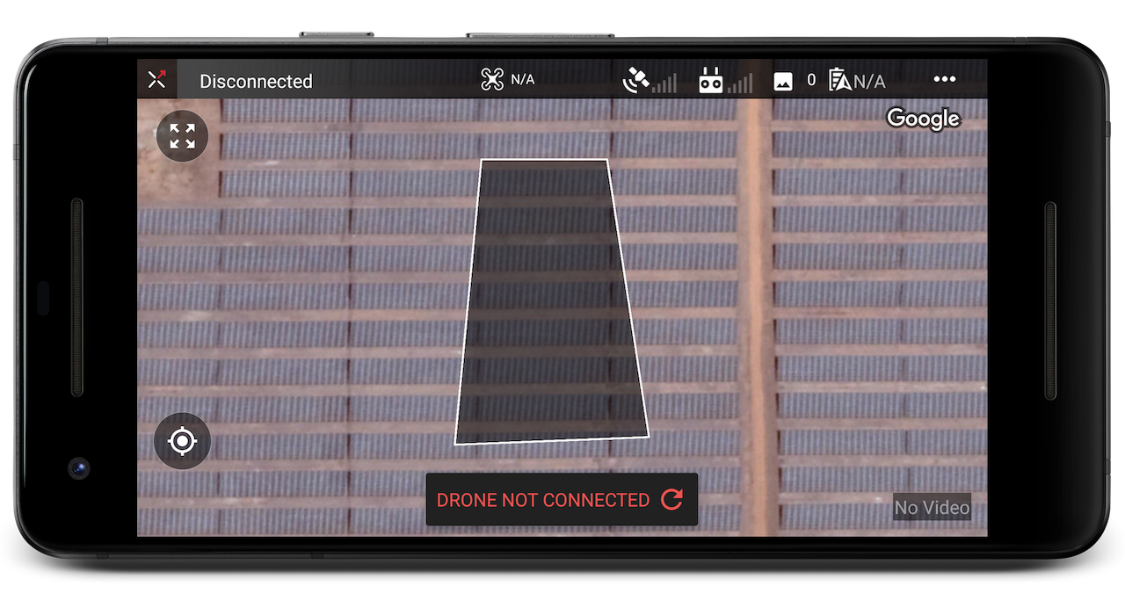Check the GPS satellite signal icon
Screen dimensions: 1125x615
point(649,81)
